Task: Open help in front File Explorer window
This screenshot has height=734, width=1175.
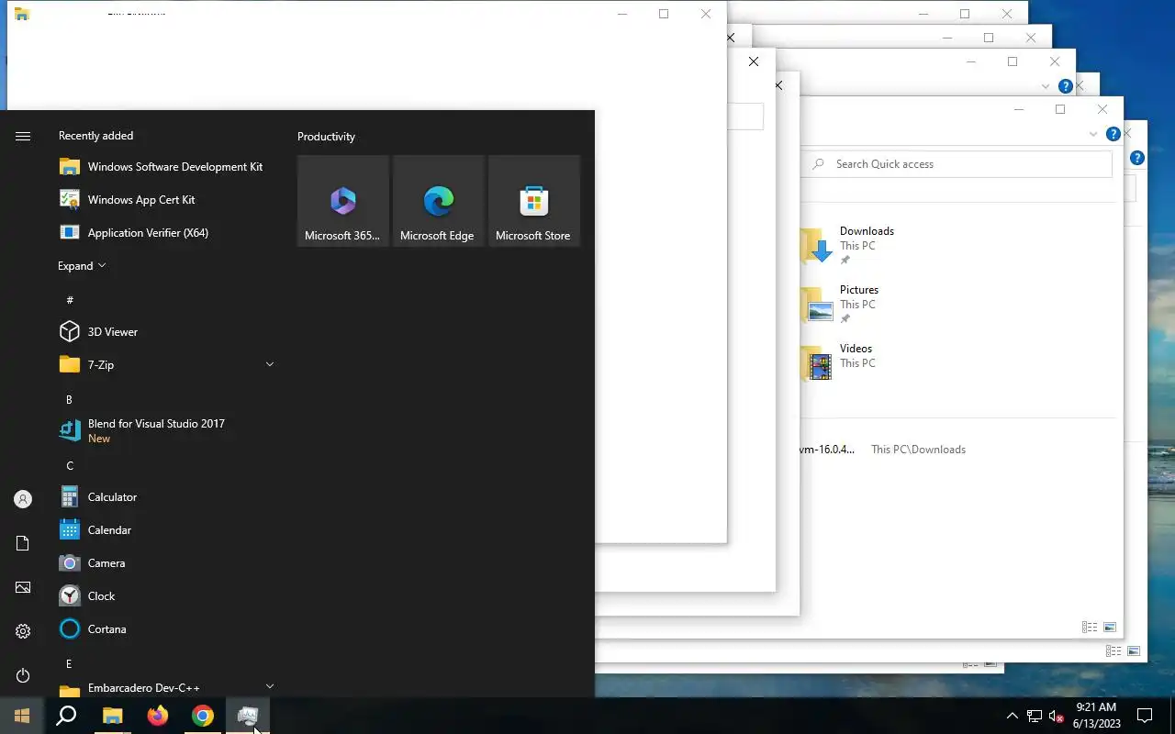Action: click(1113, 134)
